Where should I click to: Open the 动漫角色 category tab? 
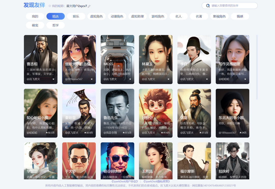(x=117, y=16)
